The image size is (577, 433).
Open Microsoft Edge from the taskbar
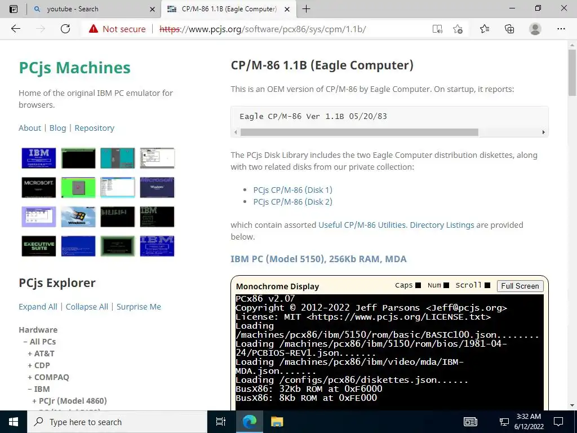pos(250,422)
